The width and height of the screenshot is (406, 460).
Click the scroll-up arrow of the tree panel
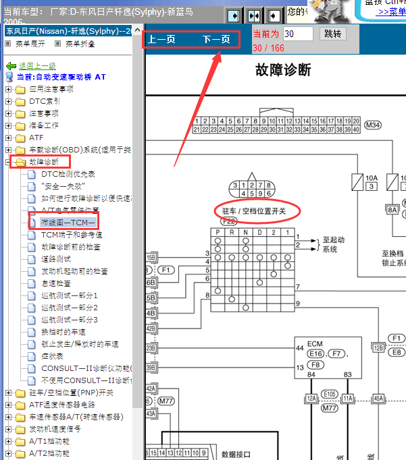pyautogui.click(x=137, y=30)
